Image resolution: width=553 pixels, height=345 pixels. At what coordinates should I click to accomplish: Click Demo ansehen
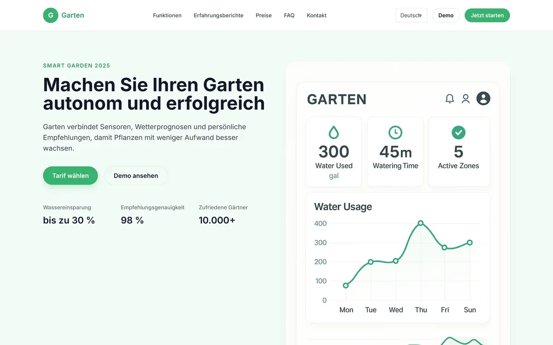pos(135,175)
